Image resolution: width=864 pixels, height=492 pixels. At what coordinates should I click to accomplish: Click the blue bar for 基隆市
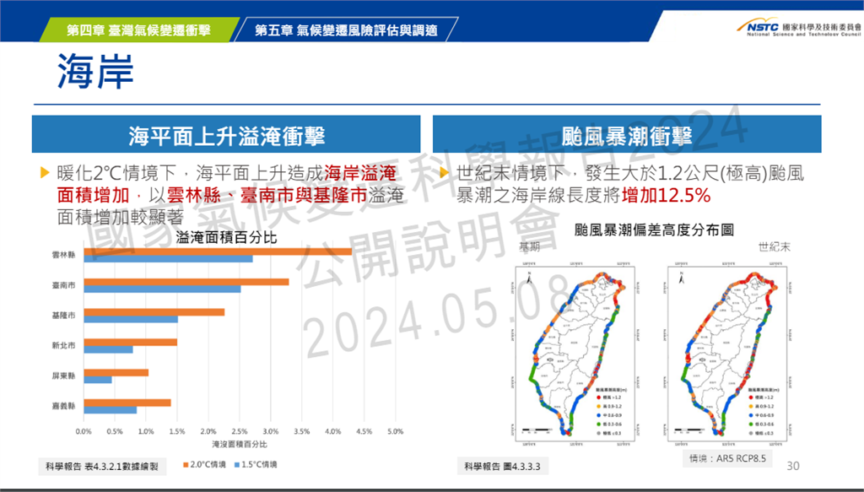tap(131, 320)
